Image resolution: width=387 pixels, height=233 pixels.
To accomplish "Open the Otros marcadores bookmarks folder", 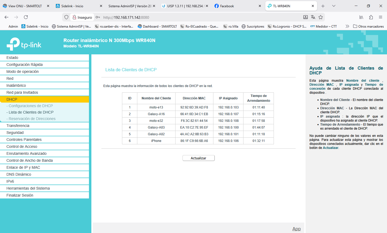I will (x=368, y=26).
